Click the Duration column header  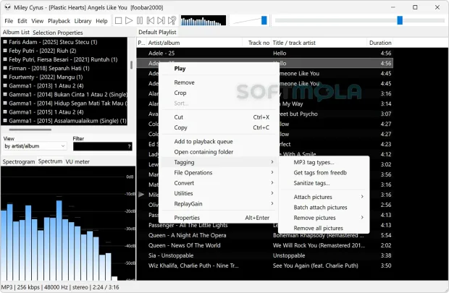[x=380, y=43]
